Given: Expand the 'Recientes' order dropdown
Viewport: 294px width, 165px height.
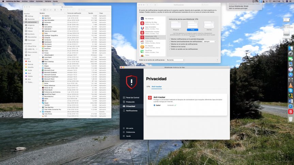Looking at the screenshot, I should (x=176, y=60).
